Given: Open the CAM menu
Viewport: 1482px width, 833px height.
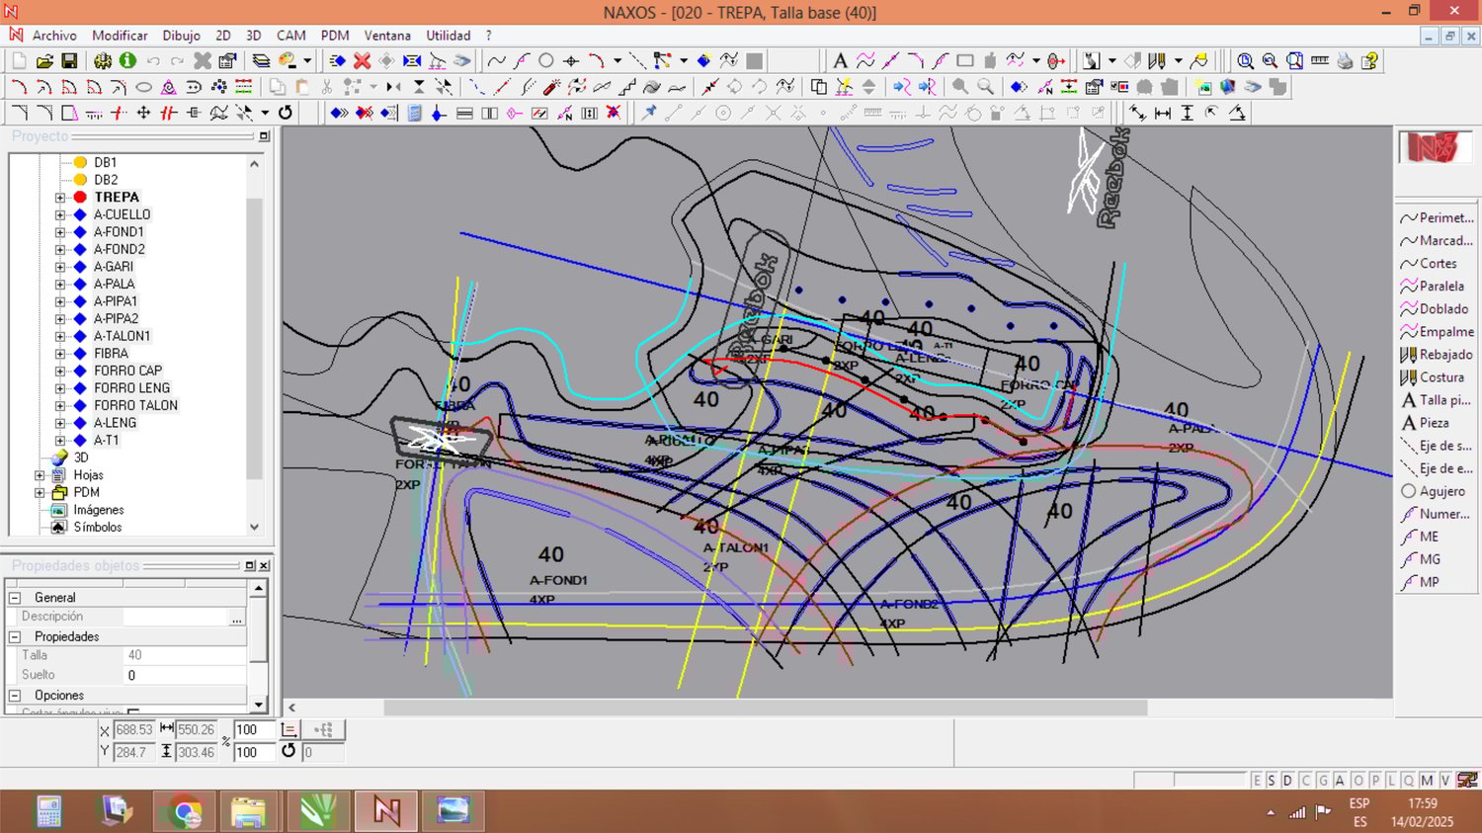Looking at the screenshot, I should point(290,36).
